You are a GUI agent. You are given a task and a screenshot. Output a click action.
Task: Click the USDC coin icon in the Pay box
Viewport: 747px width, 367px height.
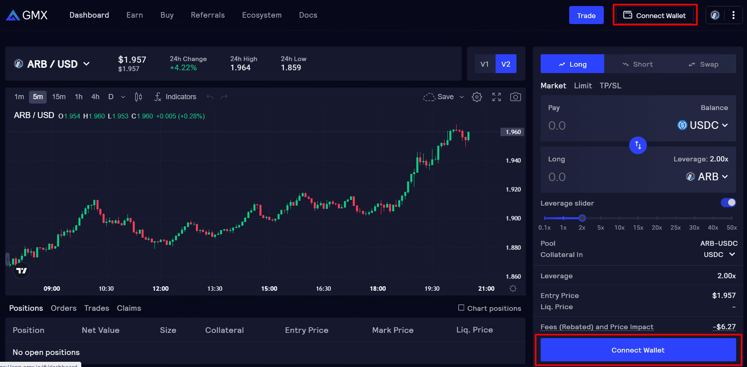(x=682, y=125)
